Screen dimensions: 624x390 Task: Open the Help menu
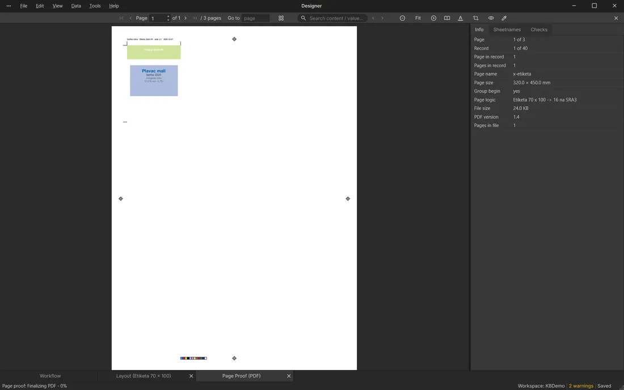point(114,6)
